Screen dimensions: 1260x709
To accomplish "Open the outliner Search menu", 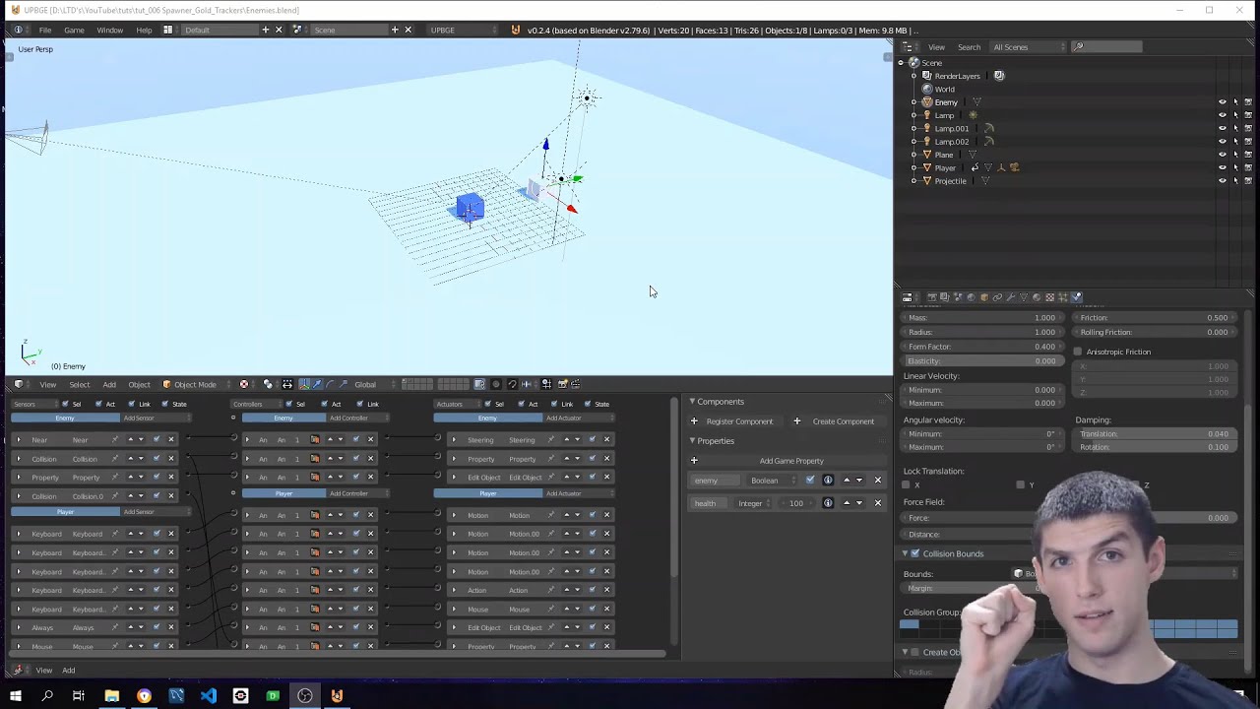I will coord(969,47).
